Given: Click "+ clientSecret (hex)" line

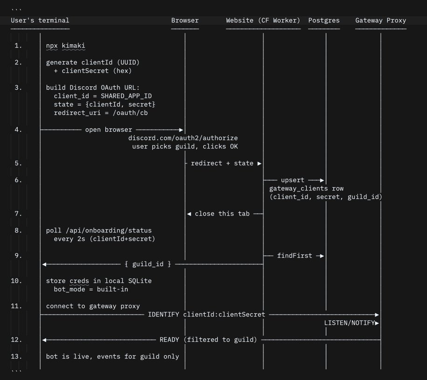Looking at the screenshot, I should point(93,71).
